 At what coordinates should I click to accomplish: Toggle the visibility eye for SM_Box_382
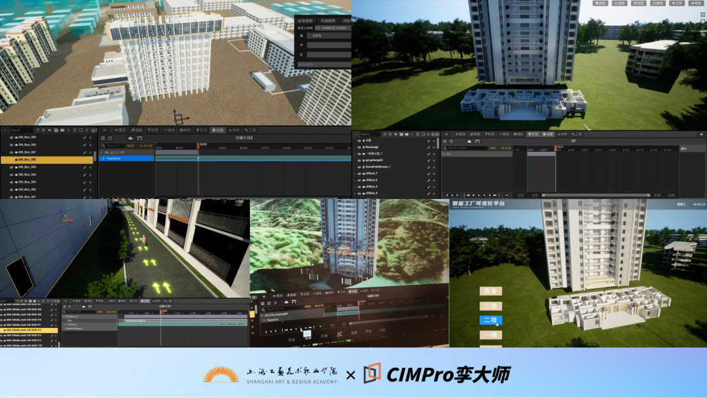(11, 189)
